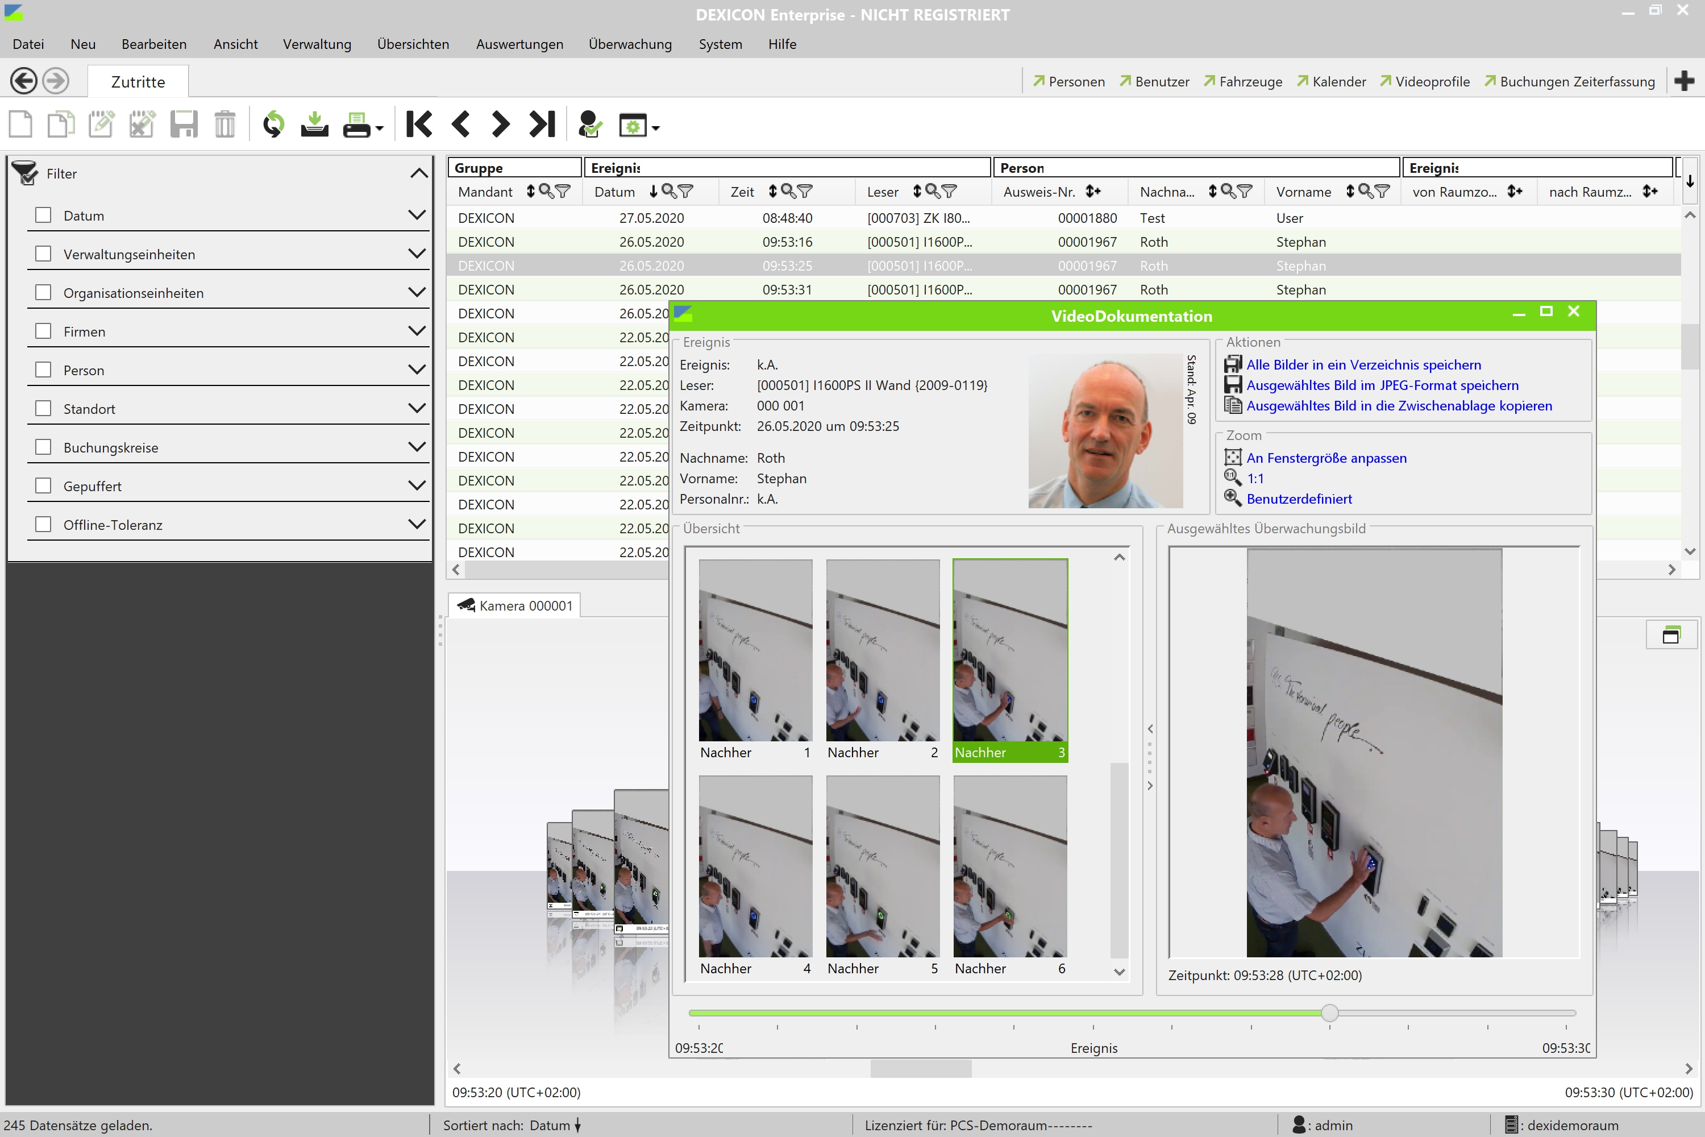Click the green timeline slider handle

tap(1329, 1012)
